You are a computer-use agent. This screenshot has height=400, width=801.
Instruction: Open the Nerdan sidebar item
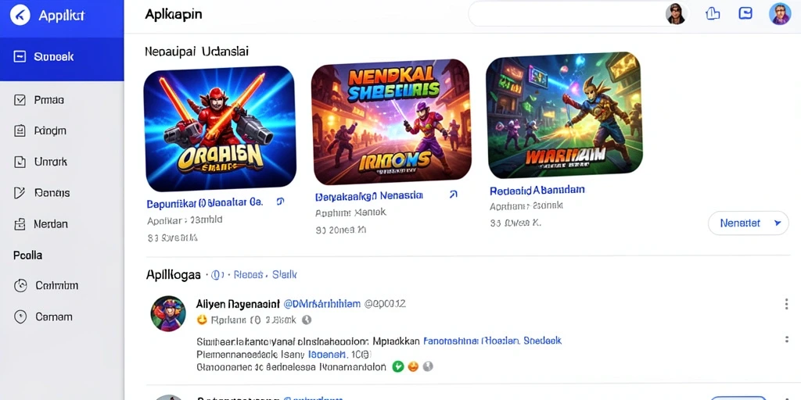click(x=51, y=224)
